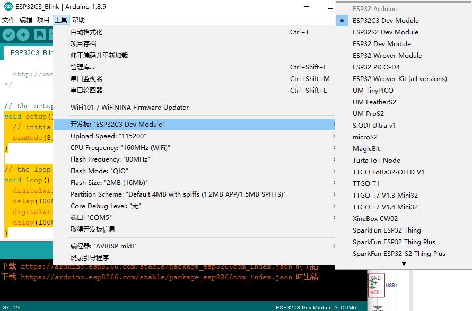Click the pinMode line in the editor
Viewport: 472px width, 311px height.
tap(32, 137)
